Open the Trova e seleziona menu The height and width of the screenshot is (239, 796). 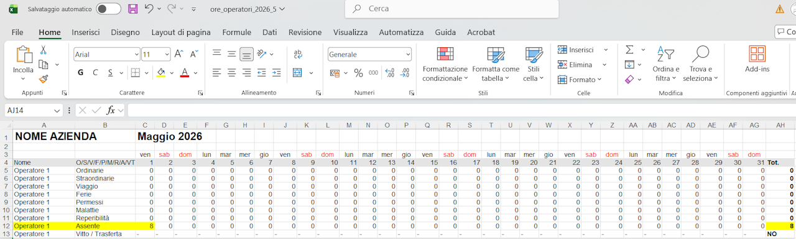[x=701, y=64]
